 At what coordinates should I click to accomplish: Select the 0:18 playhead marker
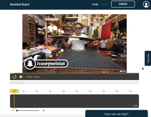coord(14,91)
